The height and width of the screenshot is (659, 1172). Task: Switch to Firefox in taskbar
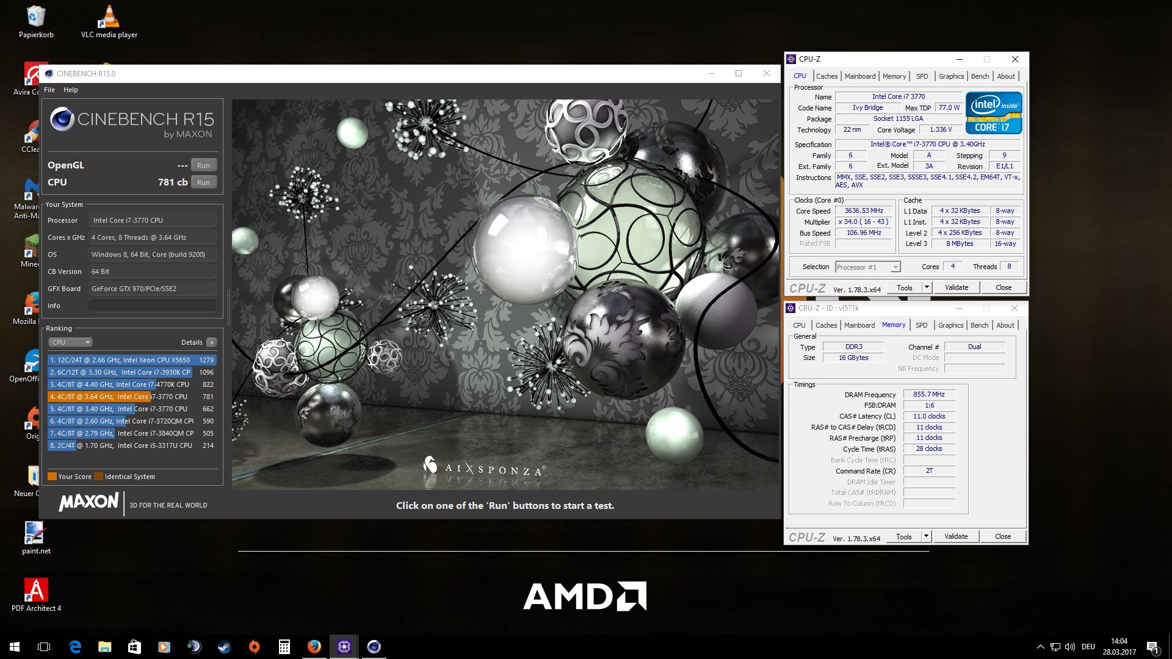click(314, 647)
